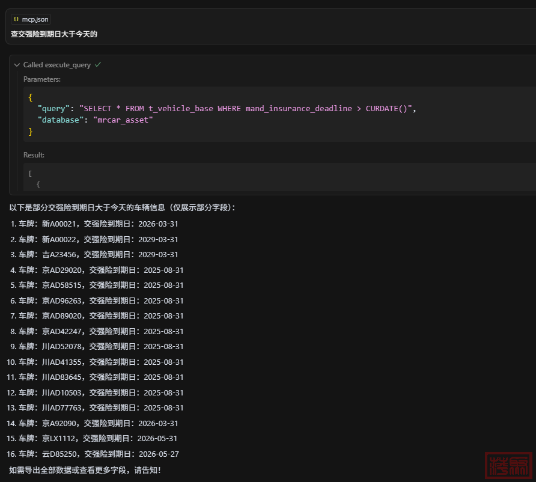The width and height of the screenshot is (536, 482).
Task: Click the closing note about 导出全部数据
Action: (x=85, y=469)
